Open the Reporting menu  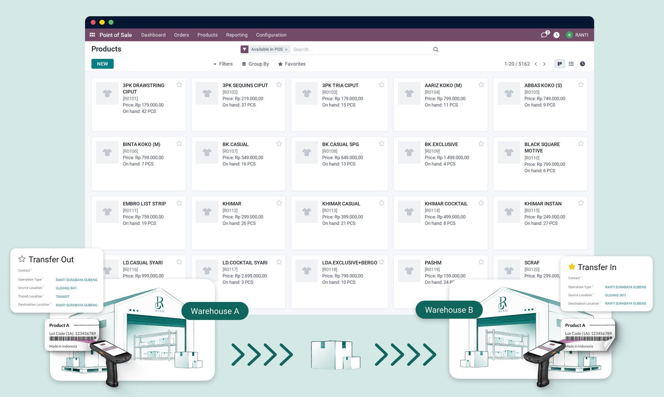pyautogui.click(x=237, y=35)
